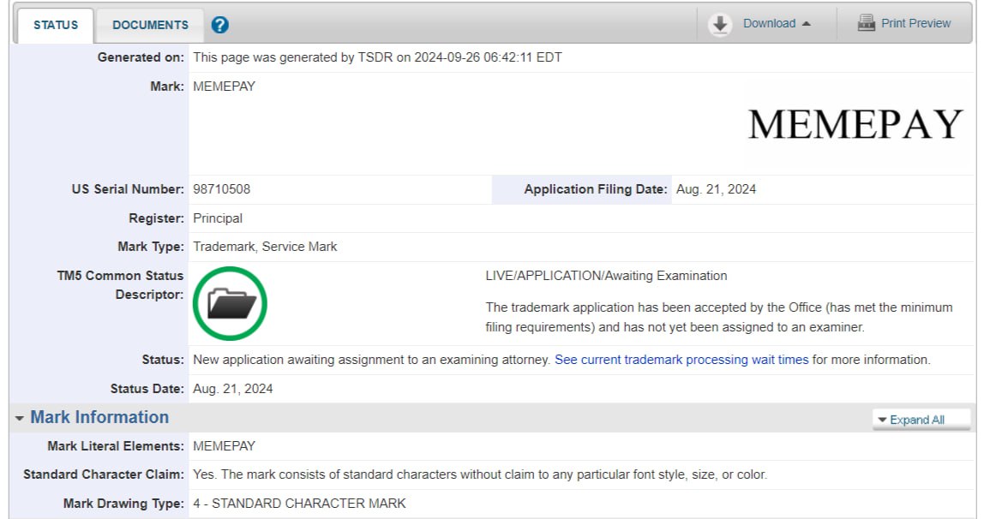Click the 4 - STANDARD CHARACTER MARK text
Screen dimensions: 984x519
(299, 504)
